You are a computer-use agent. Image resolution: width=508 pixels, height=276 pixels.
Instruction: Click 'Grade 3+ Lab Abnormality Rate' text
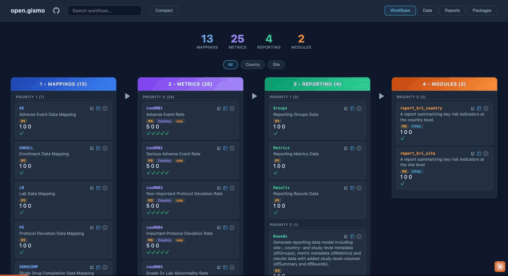tap(177, 273)
